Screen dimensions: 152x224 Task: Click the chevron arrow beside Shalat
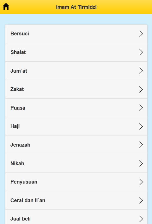click(141, 52)
